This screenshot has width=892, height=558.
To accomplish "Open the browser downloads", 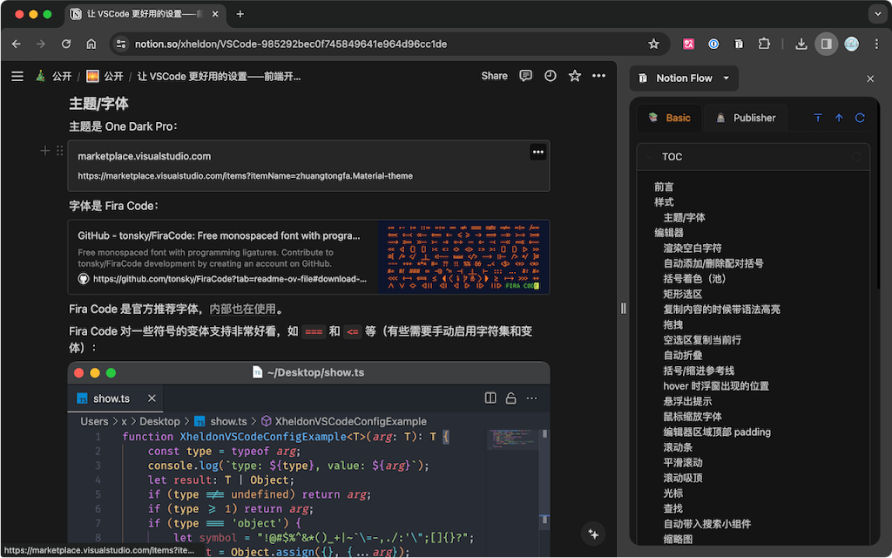I will point(801,44).
